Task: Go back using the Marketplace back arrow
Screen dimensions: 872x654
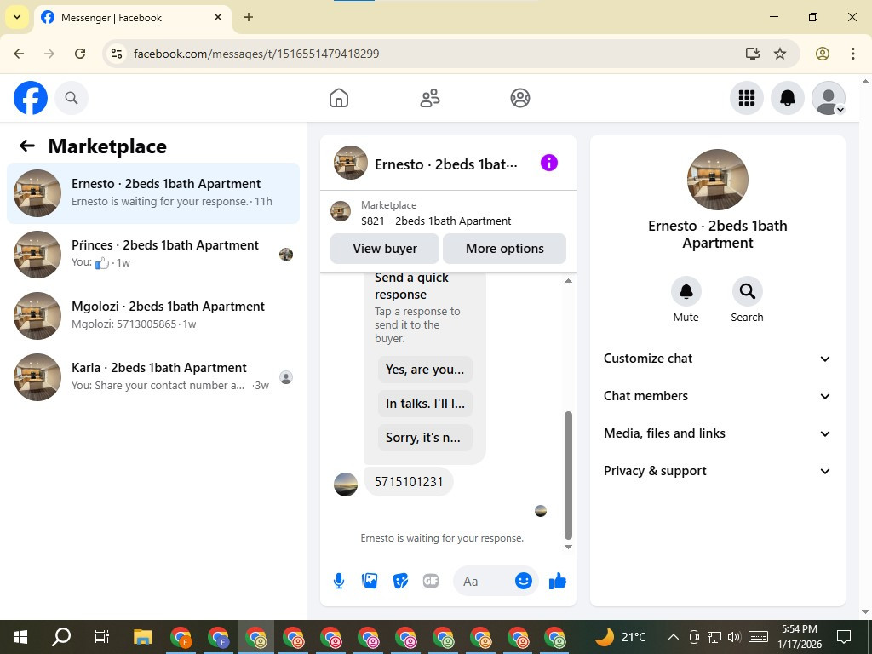Action: [26, 146]
